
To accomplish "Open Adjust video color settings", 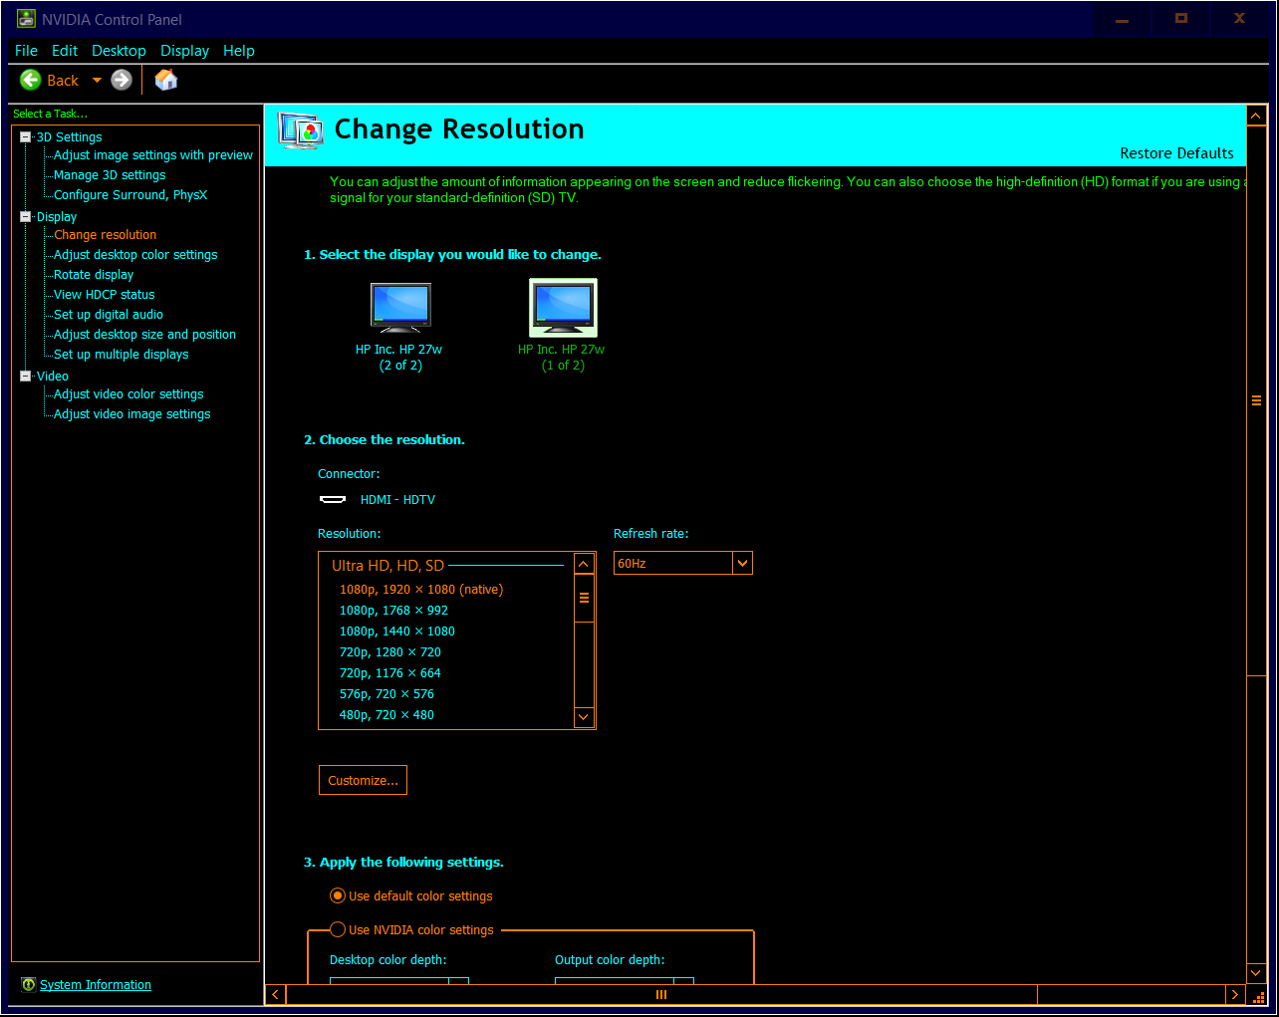I will (128, 394).
